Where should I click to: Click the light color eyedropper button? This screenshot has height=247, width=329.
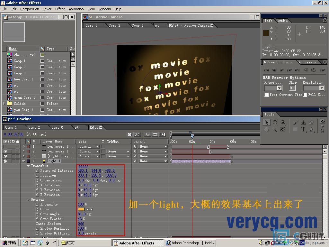click(90, 209)
